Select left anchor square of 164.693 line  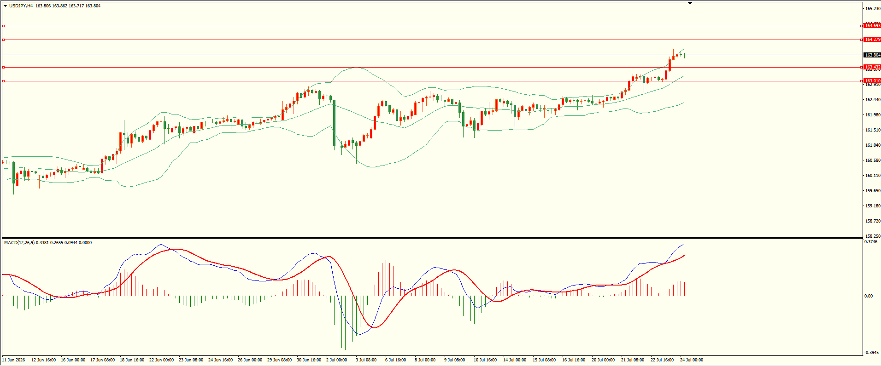tap(3, 26)
